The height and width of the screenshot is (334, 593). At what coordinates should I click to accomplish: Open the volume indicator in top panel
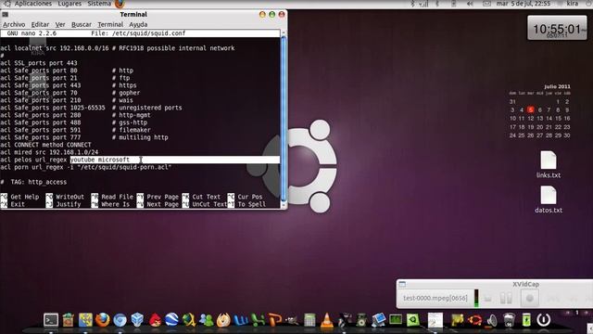pos(470,4)
